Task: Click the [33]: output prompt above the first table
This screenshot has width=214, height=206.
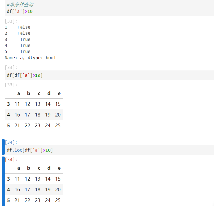Action: coord(11,85)
